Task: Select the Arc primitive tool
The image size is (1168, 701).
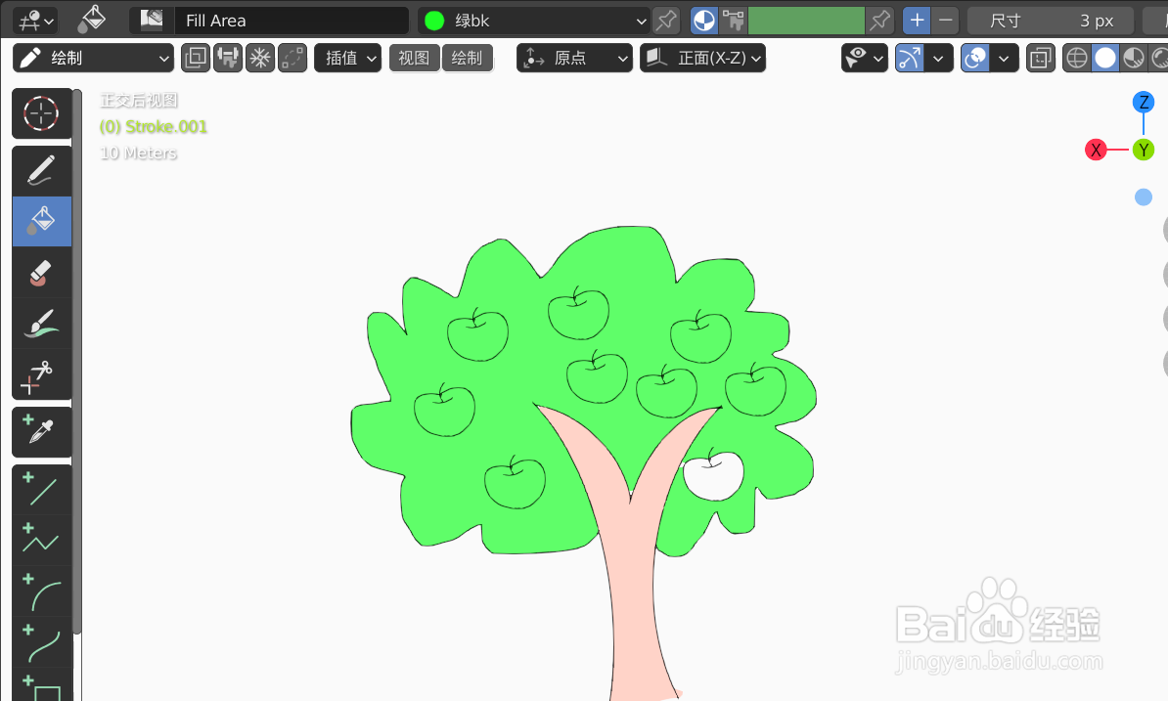Action: 41,591
